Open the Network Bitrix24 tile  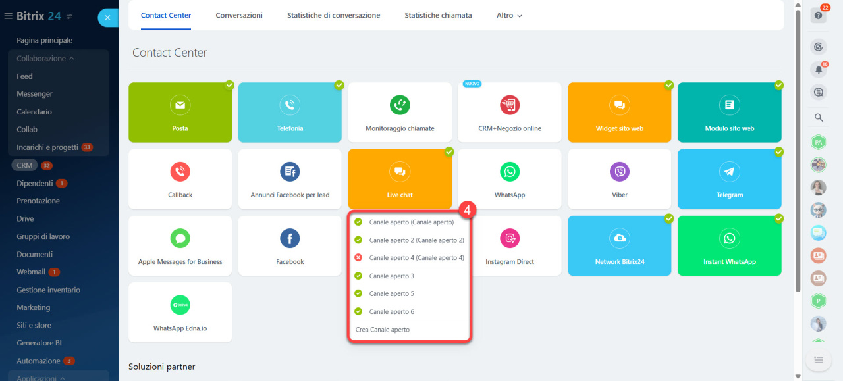(620, 245)
